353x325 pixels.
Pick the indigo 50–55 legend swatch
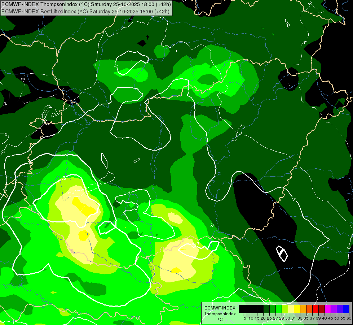[340, 309]
